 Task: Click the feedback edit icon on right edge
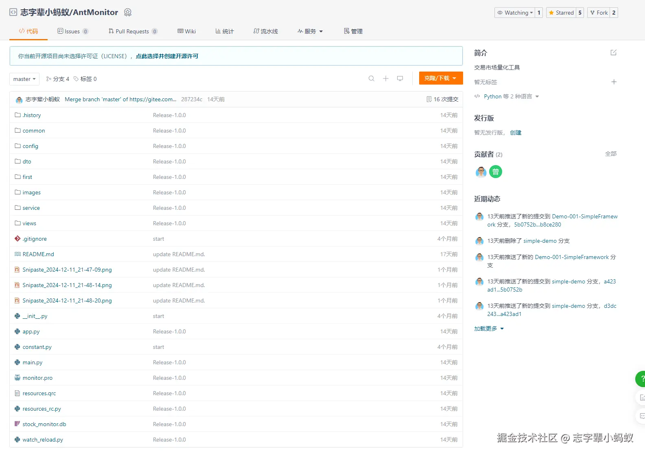click(x=642, y=397)
